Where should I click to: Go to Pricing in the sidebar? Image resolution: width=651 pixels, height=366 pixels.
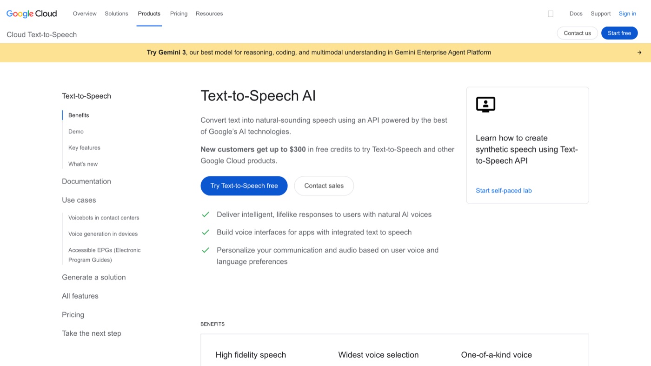[73, 314]
